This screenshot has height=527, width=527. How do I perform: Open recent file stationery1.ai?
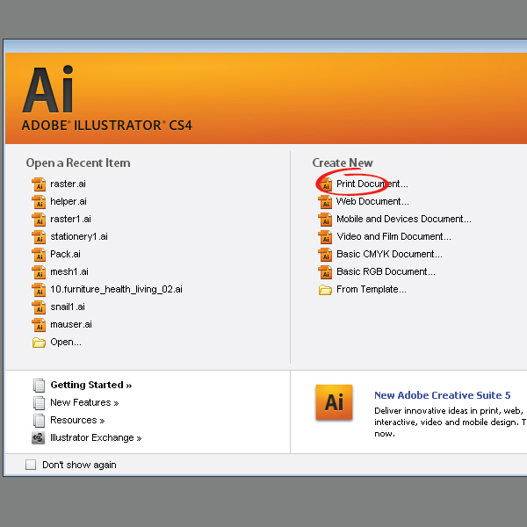coord(79,236)
